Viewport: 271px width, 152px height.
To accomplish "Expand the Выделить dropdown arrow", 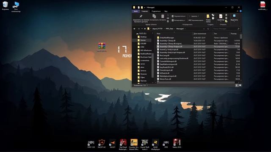I will 234,22.
